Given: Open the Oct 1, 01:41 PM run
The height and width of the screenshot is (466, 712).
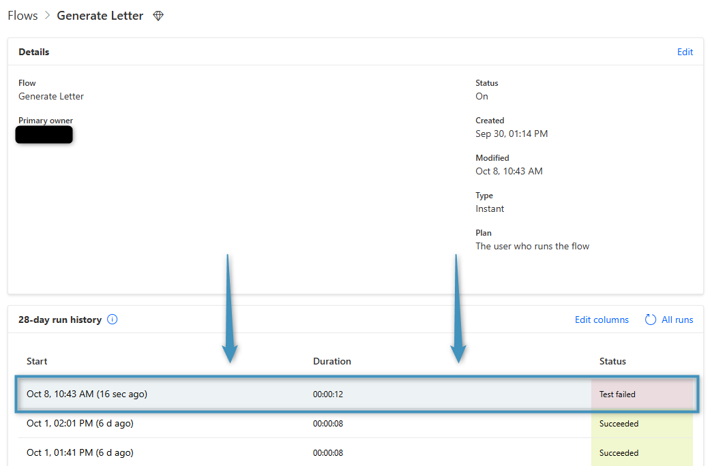Looking at the screenshot, I should pyautogui.click(x=80, y=452).
